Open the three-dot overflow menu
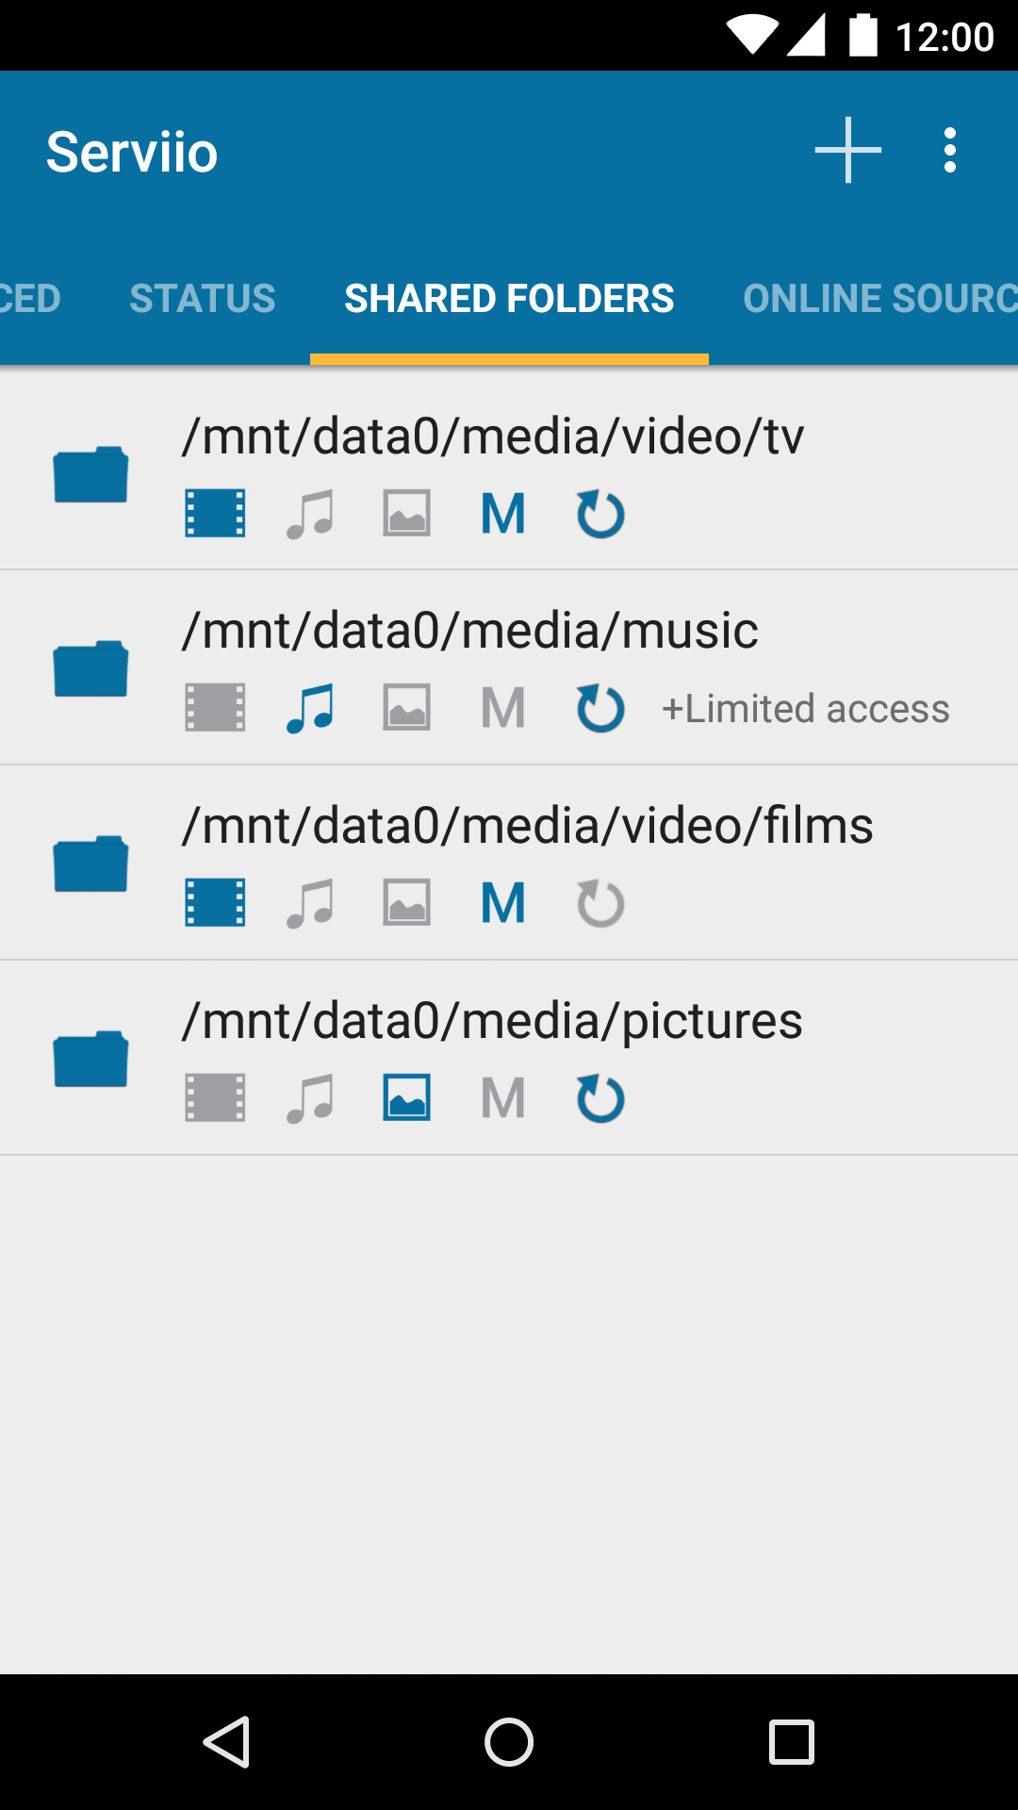1018x1810 pixels. [x=949, y=151]
